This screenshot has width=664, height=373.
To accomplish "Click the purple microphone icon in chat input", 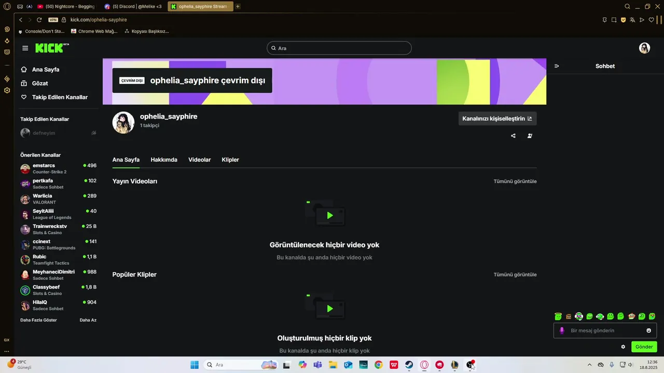I will tap(561, 331).
